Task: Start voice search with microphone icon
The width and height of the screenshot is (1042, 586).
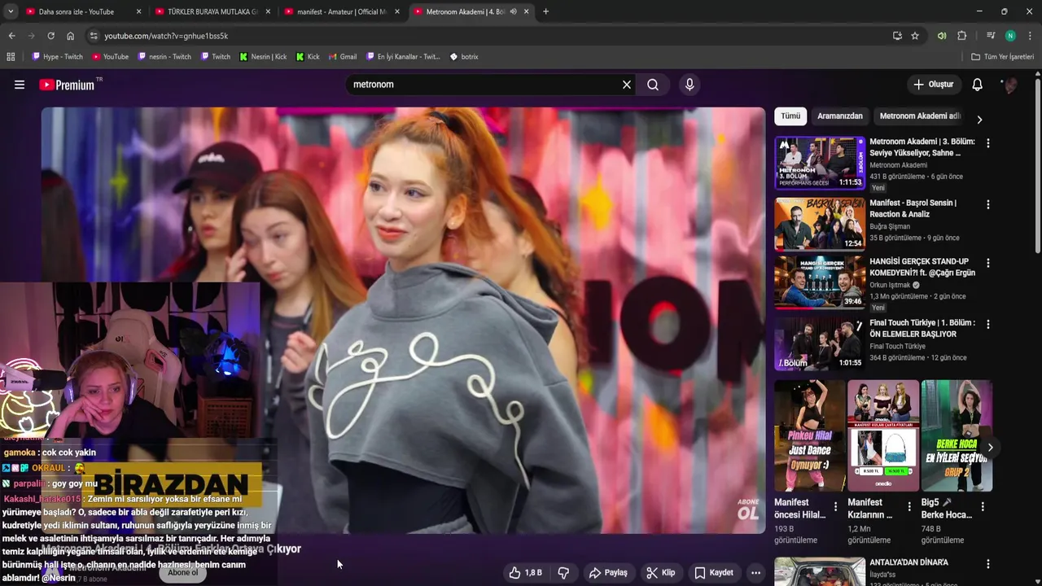Action: (690, 85)
